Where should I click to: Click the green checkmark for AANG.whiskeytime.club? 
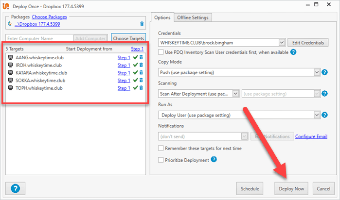pyautogui.click(x=136, y=57)
